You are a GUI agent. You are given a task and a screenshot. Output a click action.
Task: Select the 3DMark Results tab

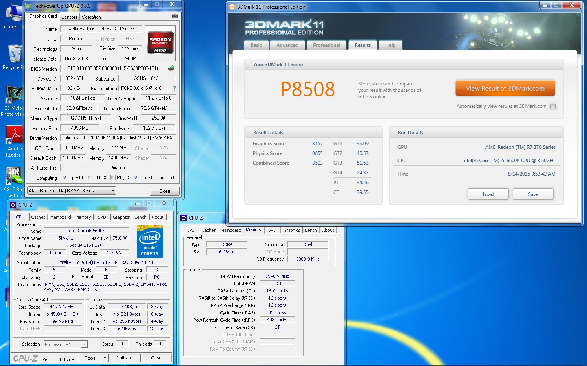362,45
